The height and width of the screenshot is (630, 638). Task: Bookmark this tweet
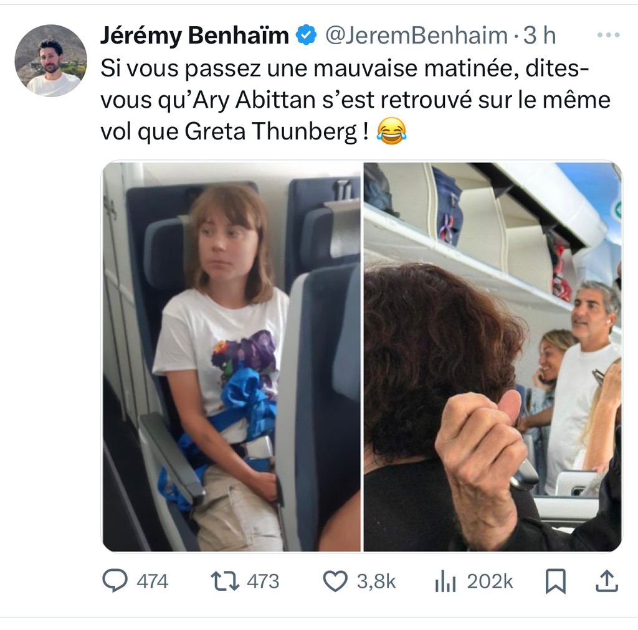pos(555,581)
